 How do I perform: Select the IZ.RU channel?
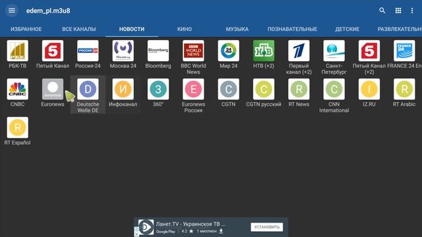(369, 90)
